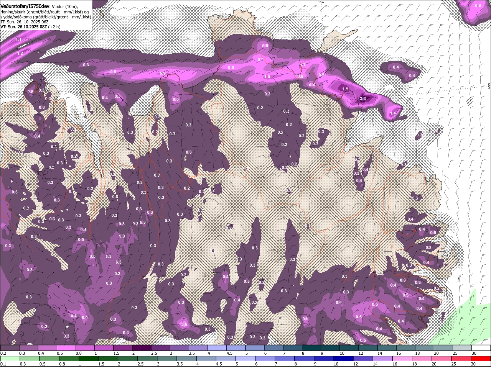
Task: Click the 1.1 value label near the header
Action: 18,40
